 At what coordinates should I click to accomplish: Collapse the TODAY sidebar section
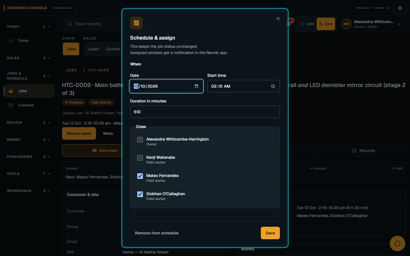pos(28,27)
